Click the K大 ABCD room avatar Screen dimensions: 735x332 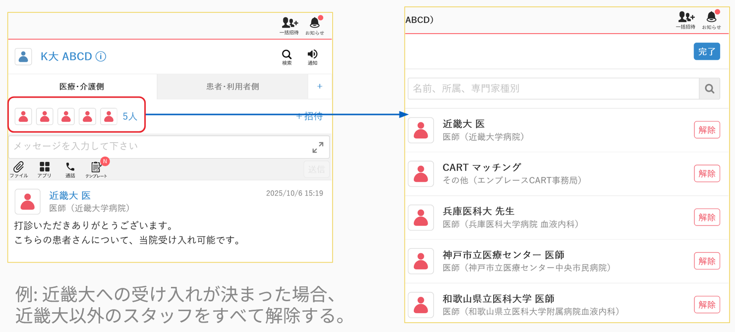point(23,56)
